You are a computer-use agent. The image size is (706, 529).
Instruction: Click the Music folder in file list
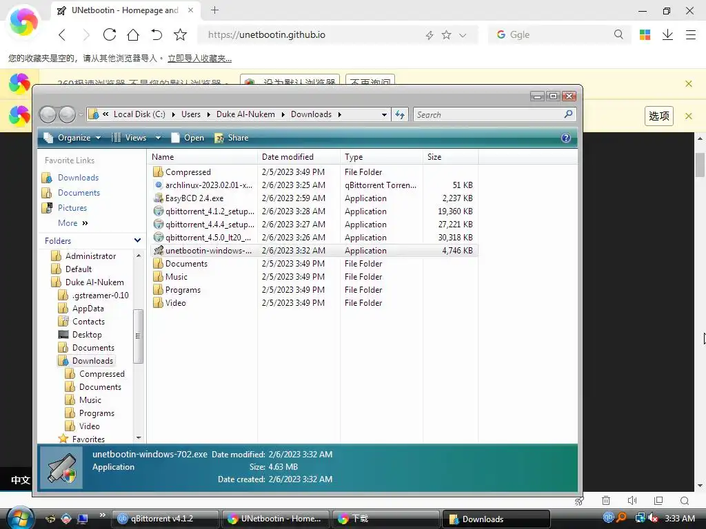(176, 277)
